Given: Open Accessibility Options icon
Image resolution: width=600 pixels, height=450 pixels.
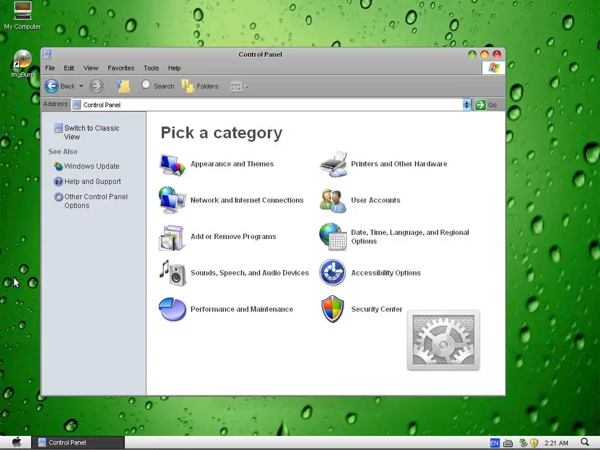Looking at the screenshot, I should 333,272.
